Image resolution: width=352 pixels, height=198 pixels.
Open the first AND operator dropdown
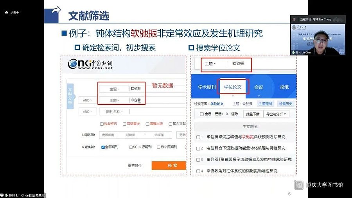tap(88, 100)
